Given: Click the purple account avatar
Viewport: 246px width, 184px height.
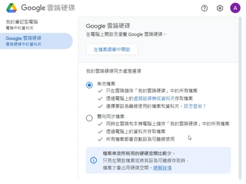Looking at the screenshot, I should 235,8.
